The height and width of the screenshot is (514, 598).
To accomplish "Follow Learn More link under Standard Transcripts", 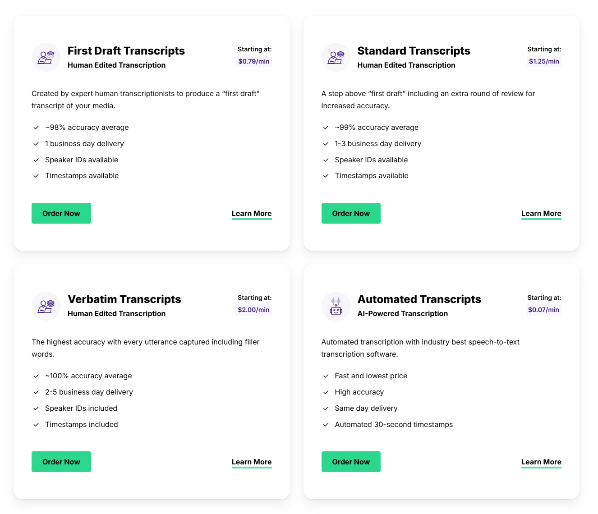I will coord(541,214).
